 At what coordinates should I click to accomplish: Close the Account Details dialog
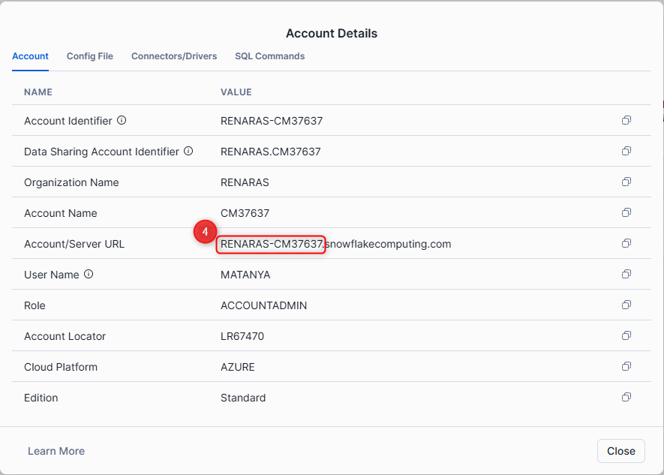point(620,451)
